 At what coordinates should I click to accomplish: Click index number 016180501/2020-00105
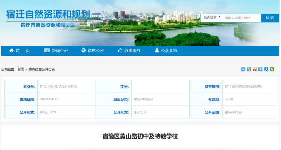(59, 86)
